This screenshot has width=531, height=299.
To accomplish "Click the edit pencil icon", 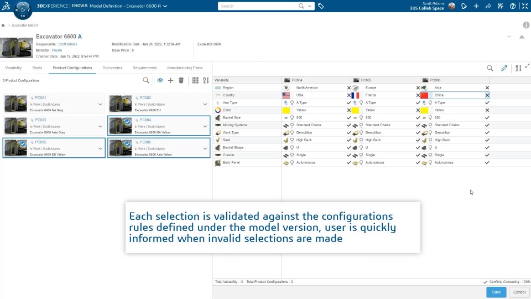I will tap(504, 68).
